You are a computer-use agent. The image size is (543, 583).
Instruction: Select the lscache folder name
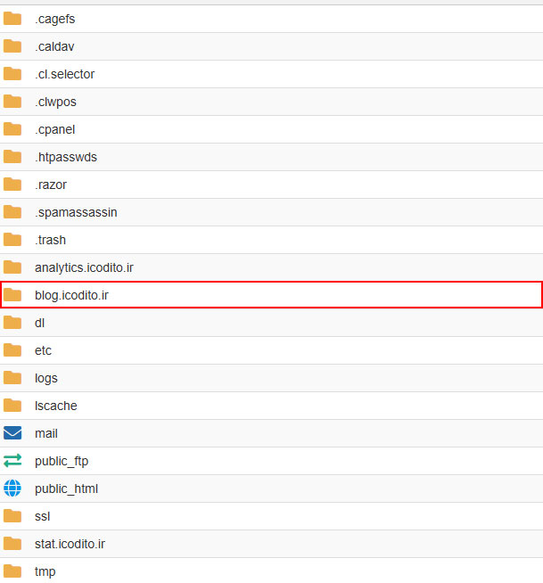coord(56,406)
